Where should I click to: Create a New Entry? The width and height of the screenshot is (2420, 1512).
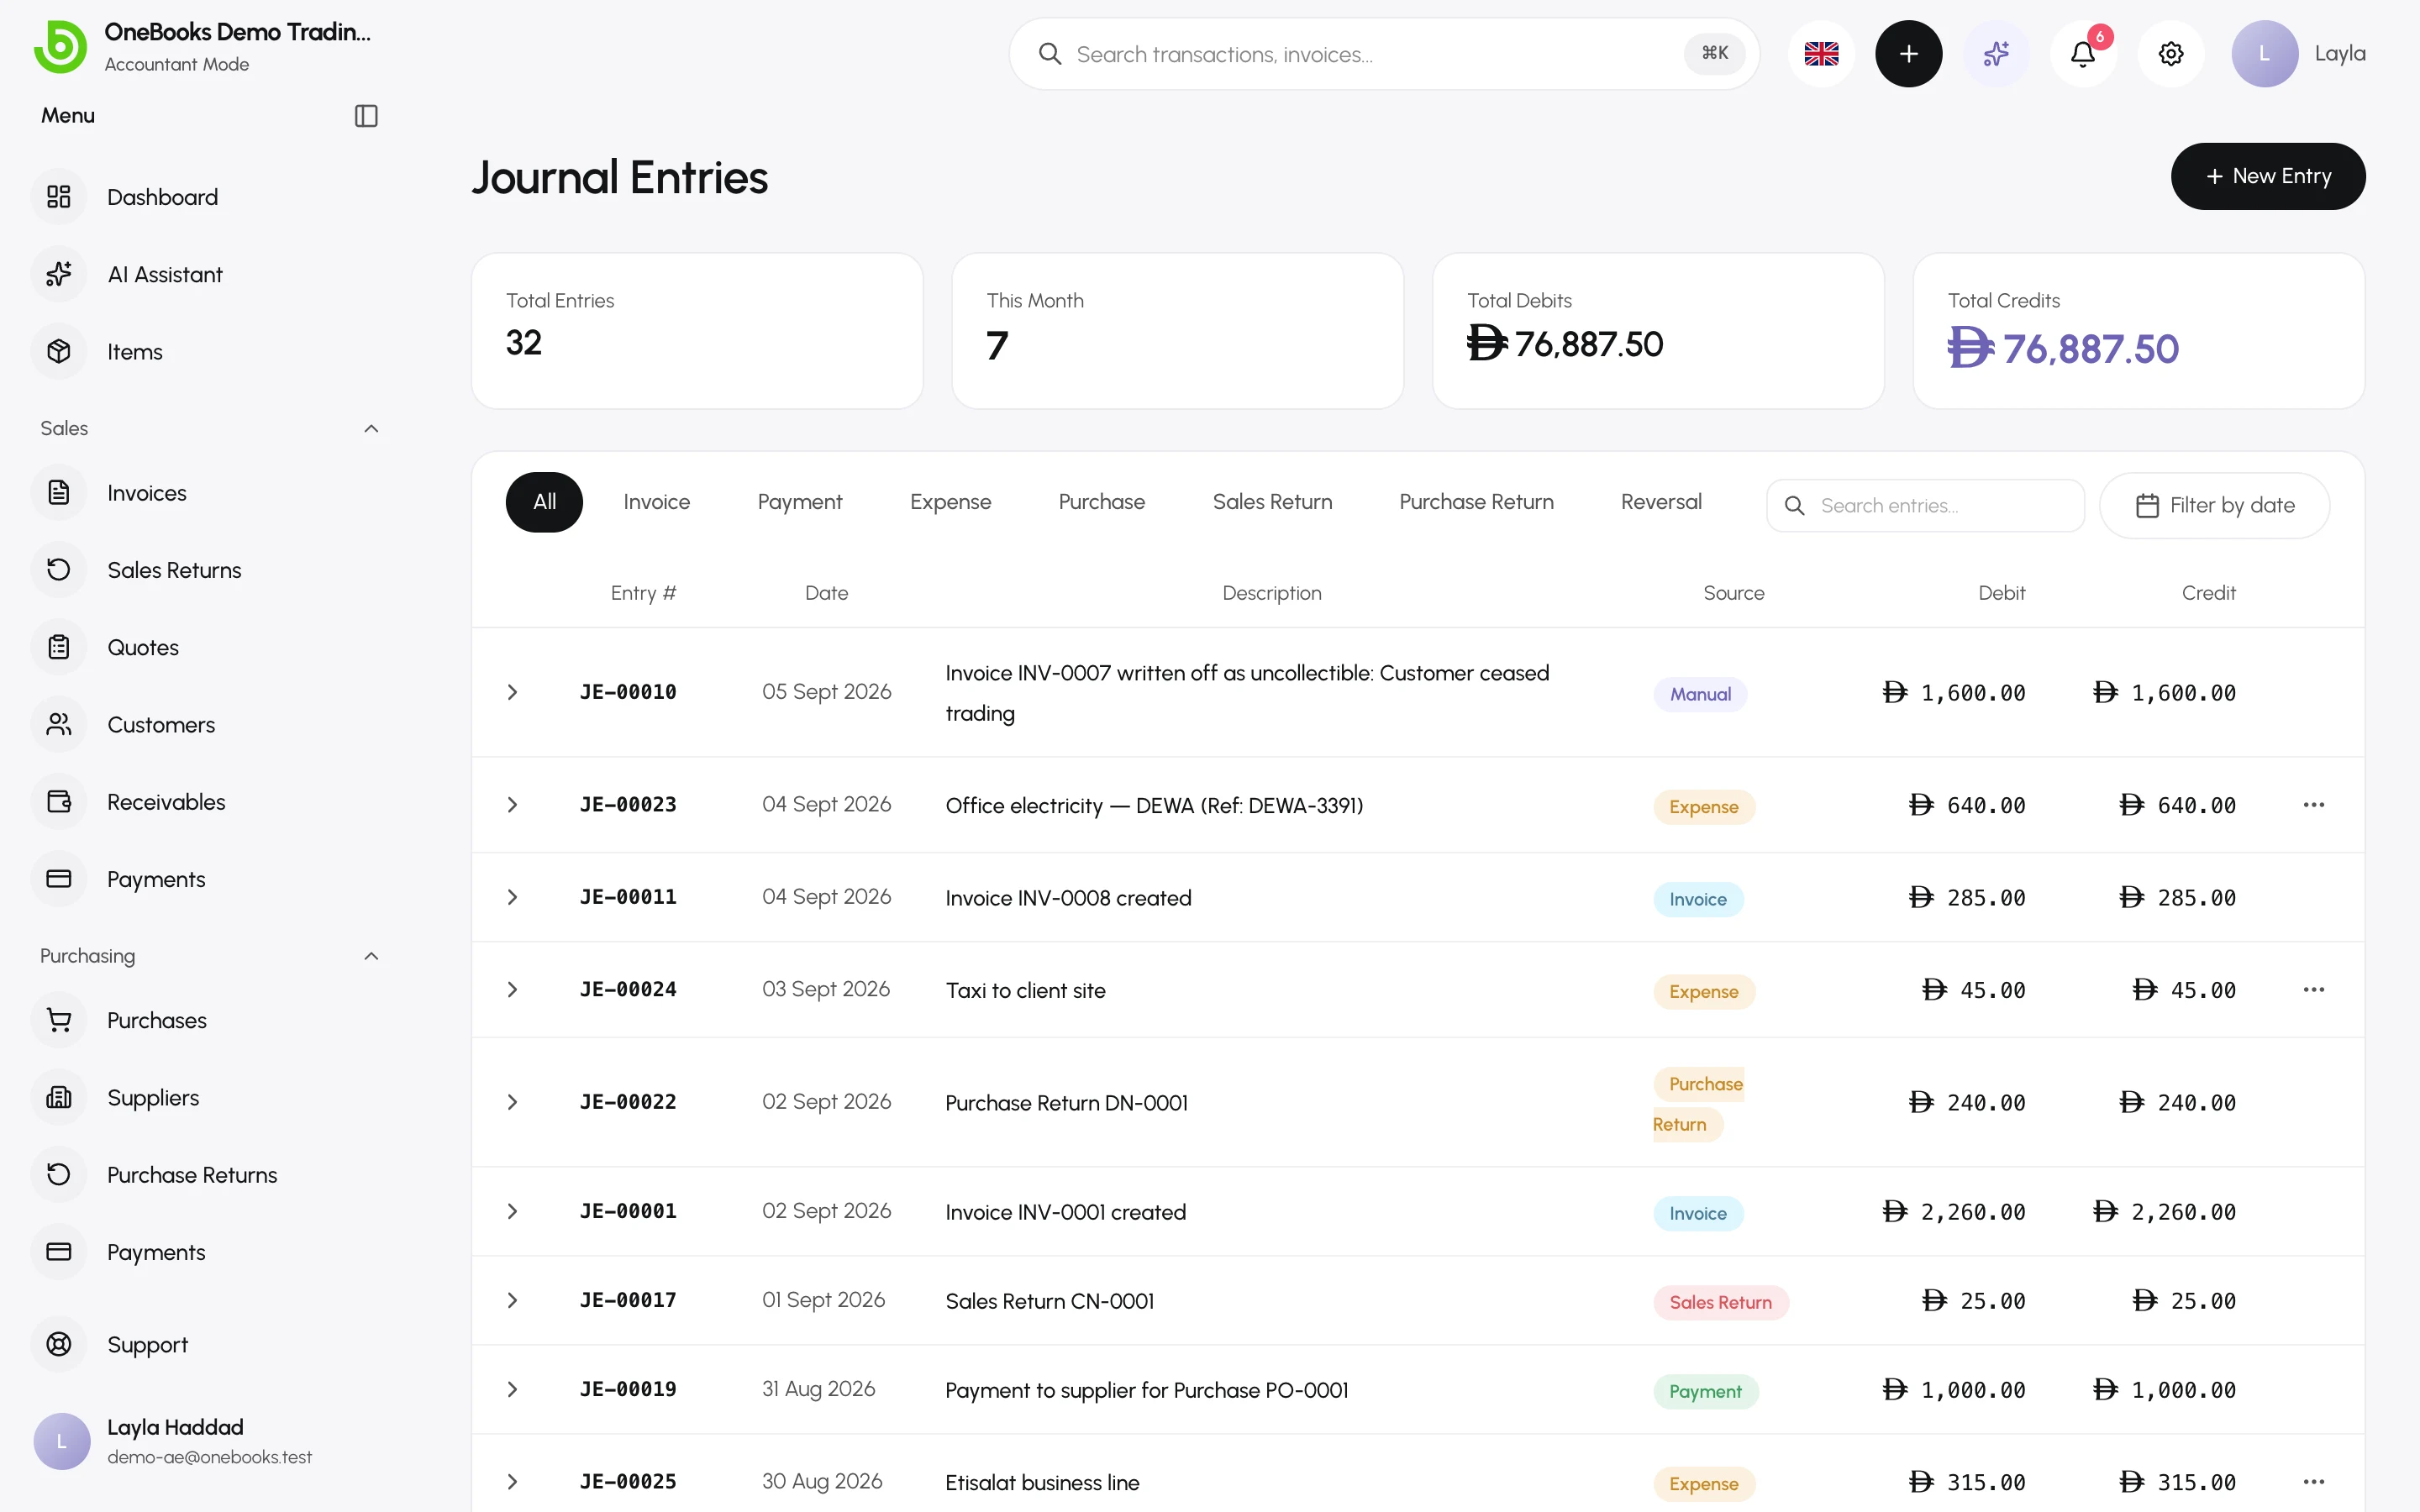(x=2267, y=176)
